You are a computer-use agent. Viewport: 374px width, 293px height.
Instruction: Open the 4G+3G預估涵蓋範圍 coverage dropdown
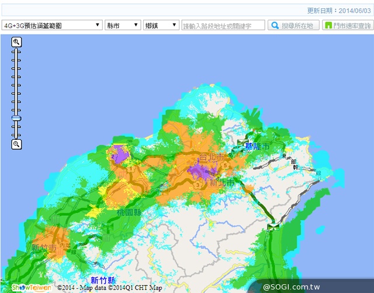(52, 26)
